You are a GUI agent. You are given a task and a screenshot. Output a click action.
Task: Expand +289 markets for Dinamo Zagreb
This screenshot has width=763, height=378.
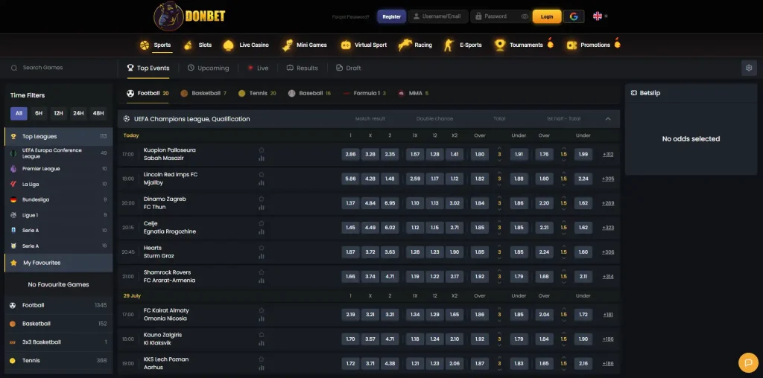(x=608, y=203)
